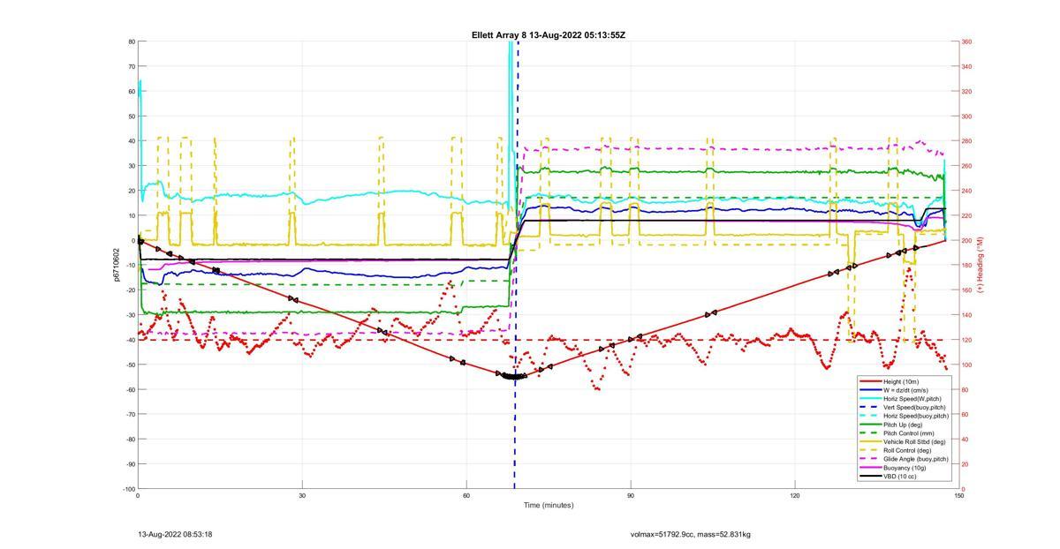The height and width of the screenshot is (549, 1060).
Task: Click the right y-axis tick label "300"
Action: 967,116
